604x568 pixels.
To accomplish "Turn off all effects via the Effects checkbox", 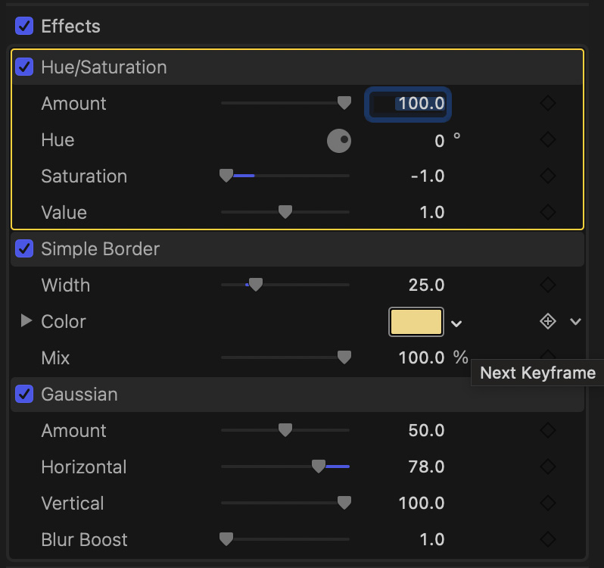I will pos(25,27).
